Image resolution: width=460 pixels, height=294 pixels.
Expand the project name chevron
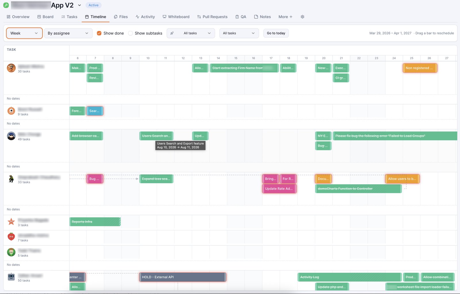(80, 5)
